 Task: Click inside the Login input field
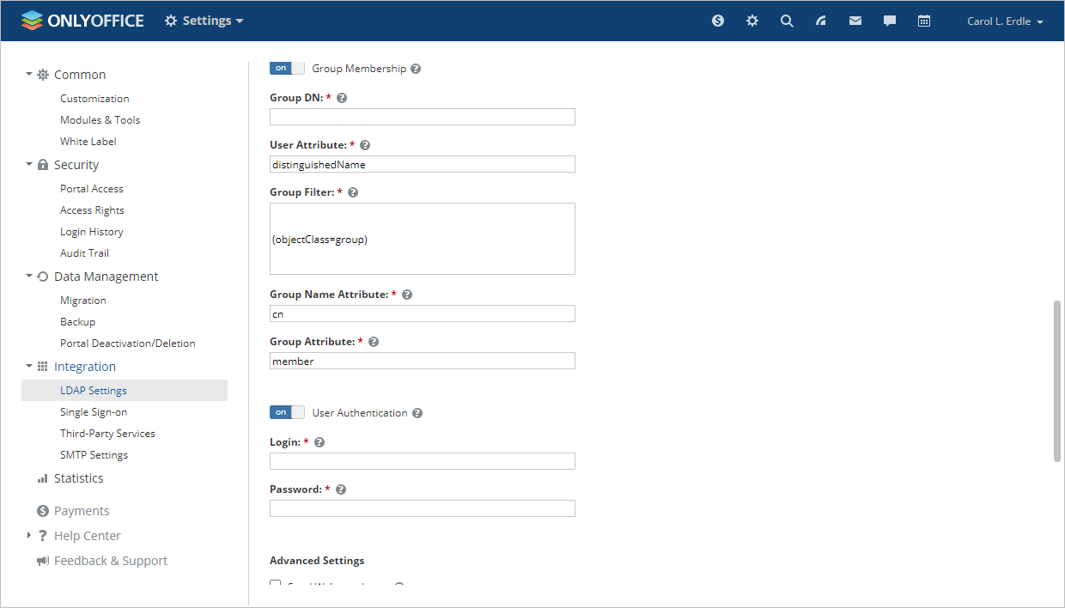pyautogui.click(x=422, y=461)
